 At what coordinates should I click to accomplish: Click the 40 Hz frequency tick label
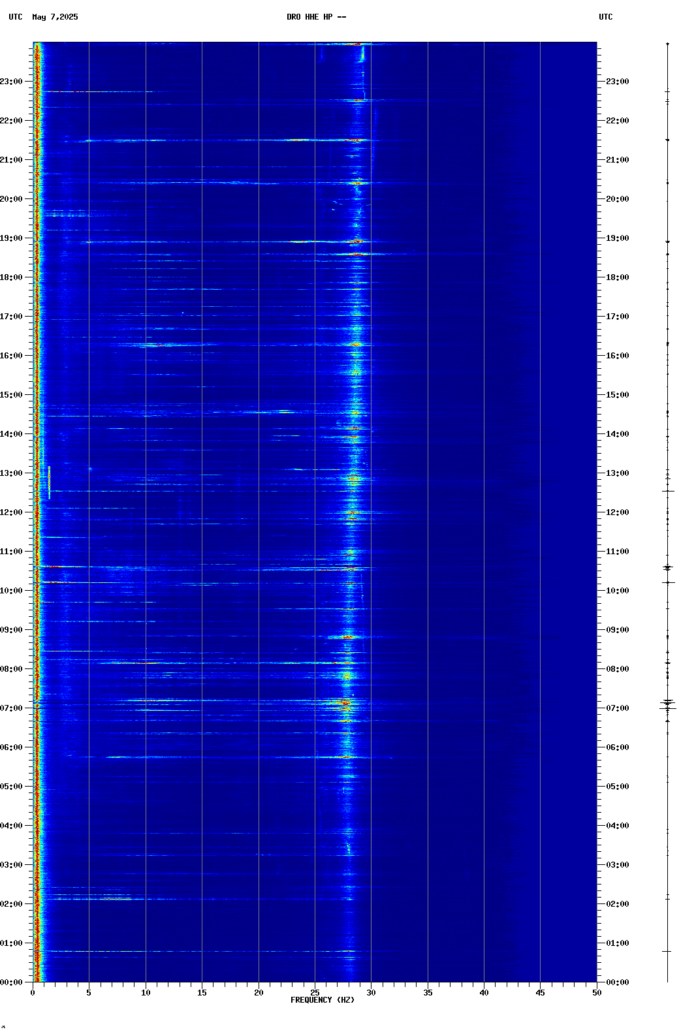(x=484, y=993)
